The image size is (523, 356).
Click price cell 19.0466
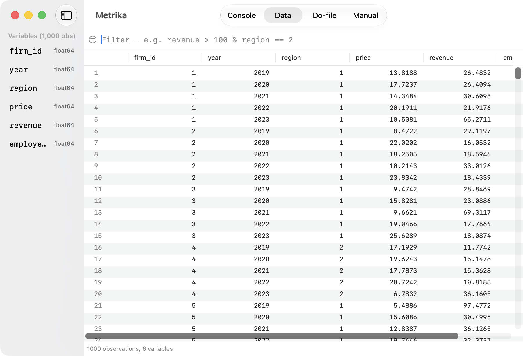pyautogui.click(x=403, y=224)
